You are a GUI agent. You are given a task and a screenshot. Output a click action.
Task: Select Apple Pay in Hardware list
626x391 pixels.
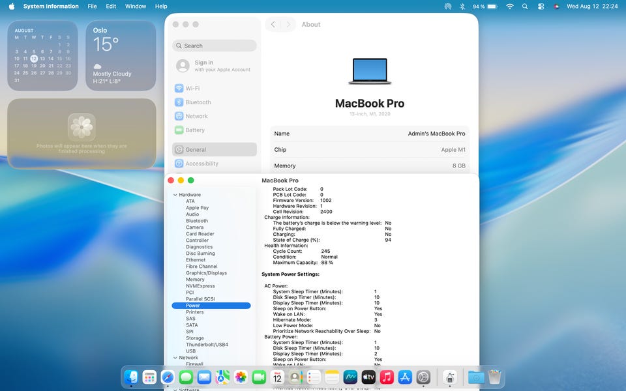197,208
